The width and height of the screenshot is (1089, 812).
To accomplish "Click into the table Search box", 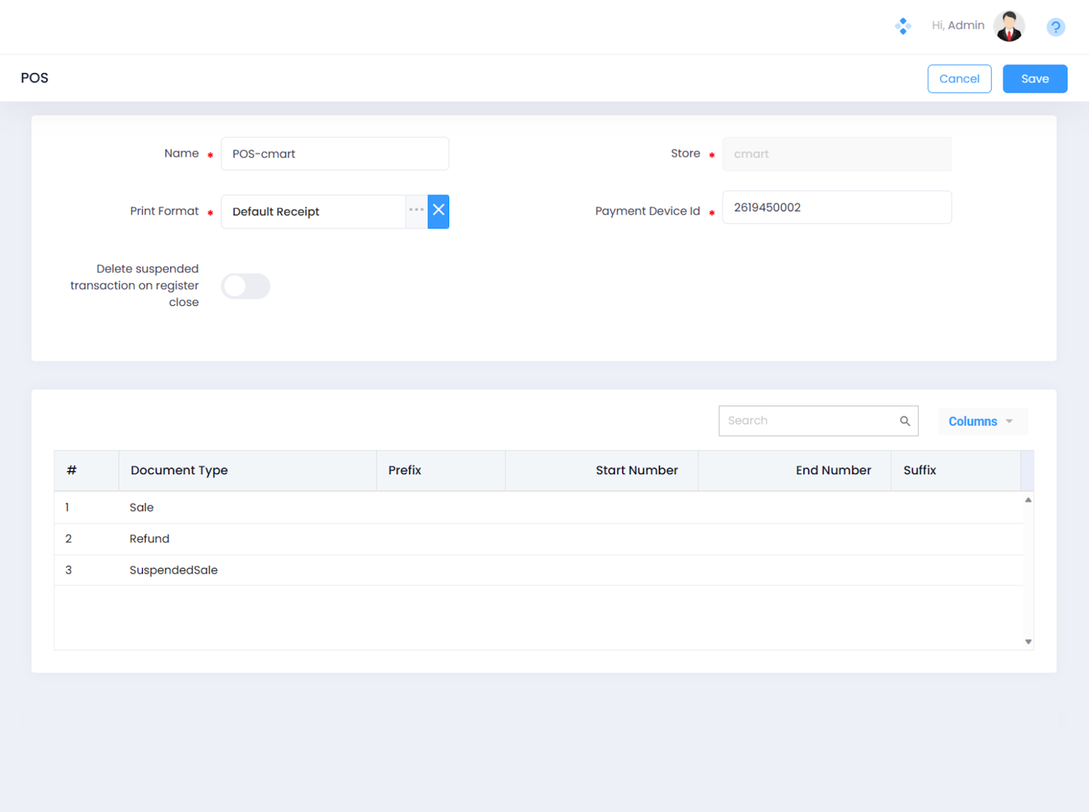I will (809, 421).
